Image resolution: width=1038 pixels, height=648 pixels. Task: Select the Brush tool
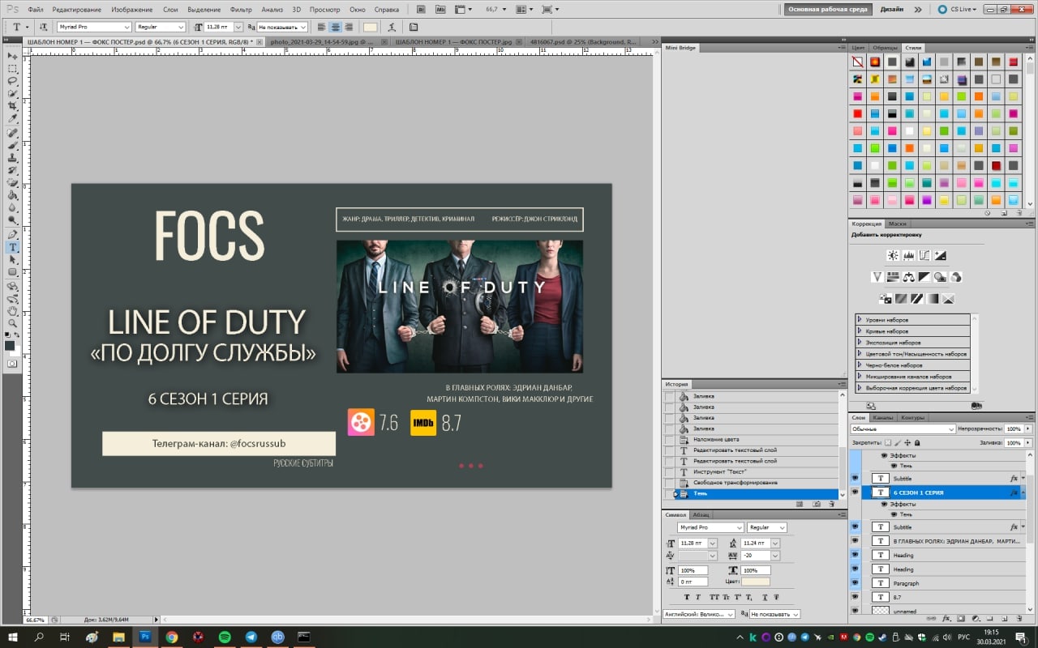13,146
